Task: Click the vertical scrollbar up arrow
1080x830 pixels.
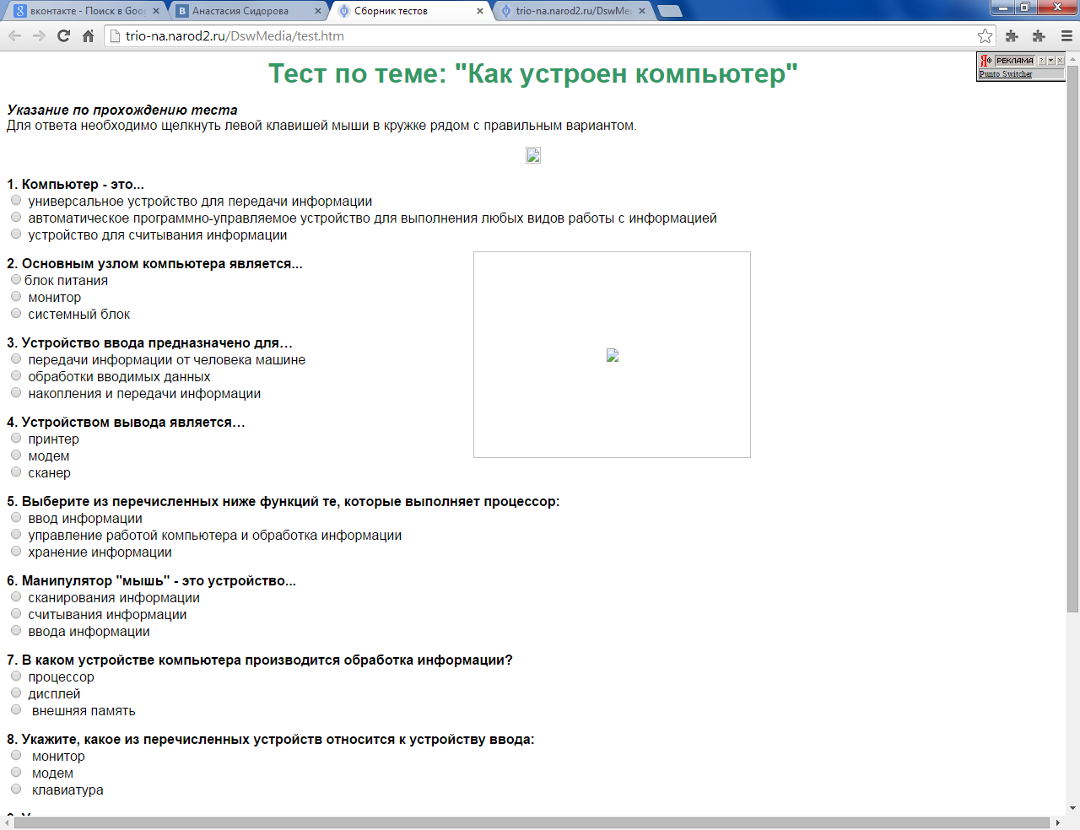Action: click(1072, 58)
